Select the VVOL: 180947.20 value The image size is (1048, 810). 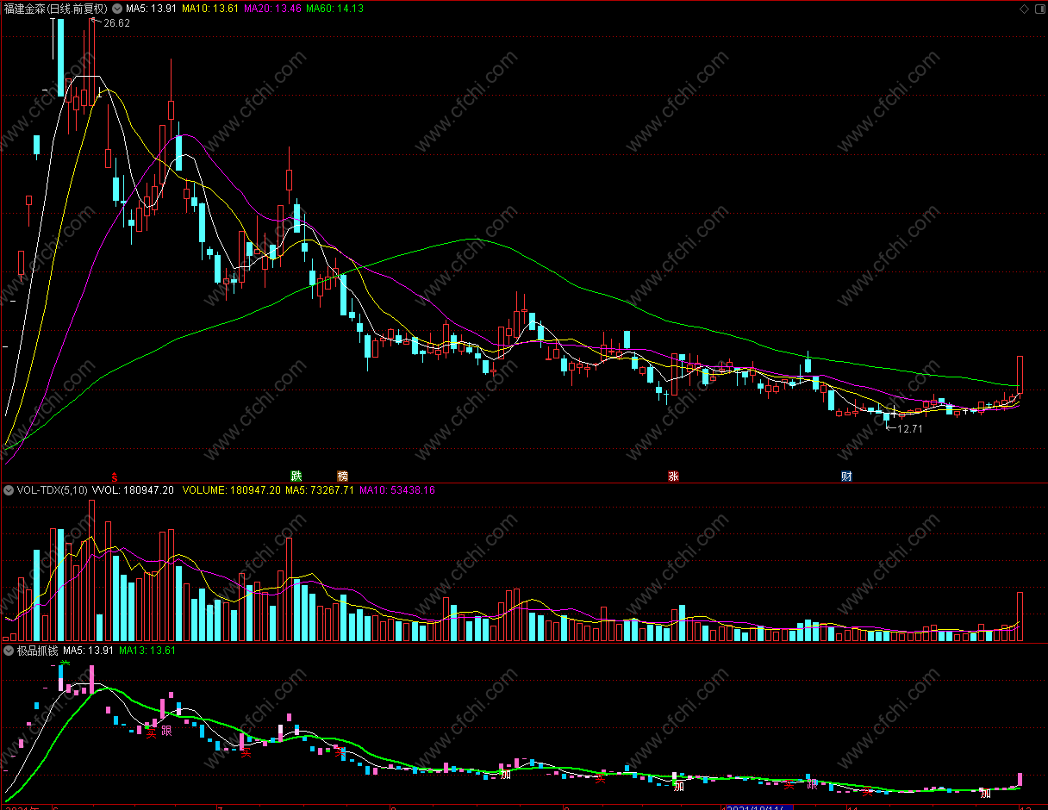pos(133,490)
